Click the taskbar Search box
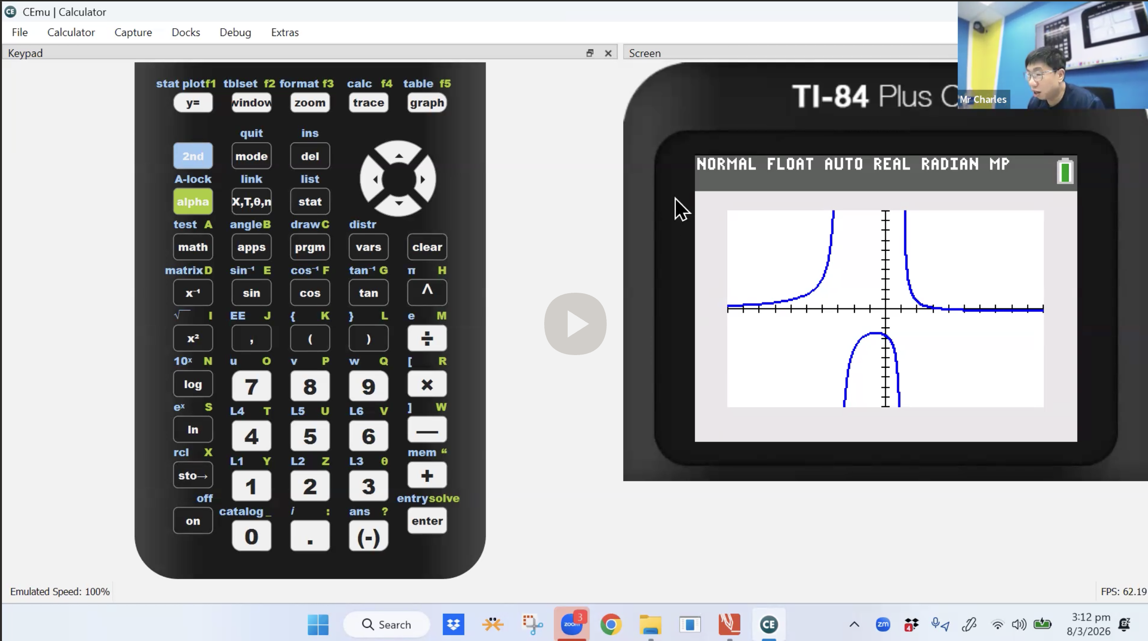Viewport: 1148px width, 641px height. click(x=387, y=624)
